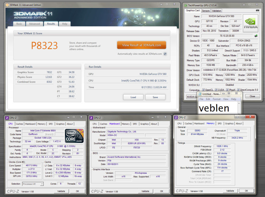Click the GPU-Z camera screenshot icon
The image size is (265, 197).
click(257, 10)
